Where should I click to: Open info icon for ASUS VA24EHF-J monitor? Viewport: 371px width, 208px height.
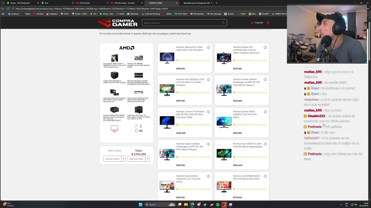(208, 176)
